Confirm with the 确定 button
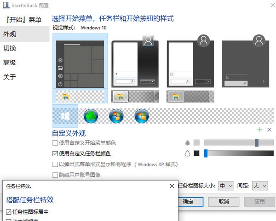The height and width of the screenshot is (221, 276). [190, 202]
